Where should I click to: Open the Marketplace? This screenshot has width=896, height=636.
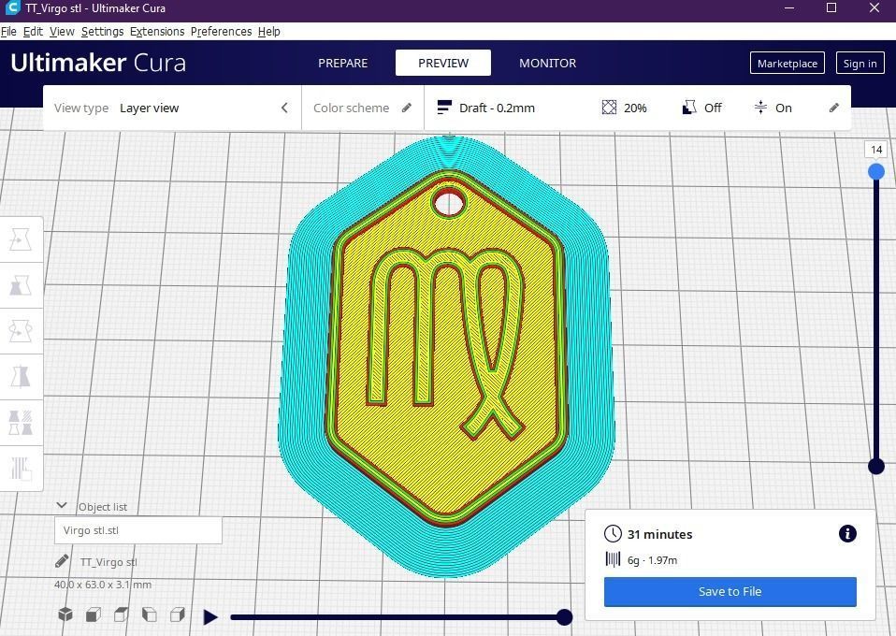coord(787,64)
